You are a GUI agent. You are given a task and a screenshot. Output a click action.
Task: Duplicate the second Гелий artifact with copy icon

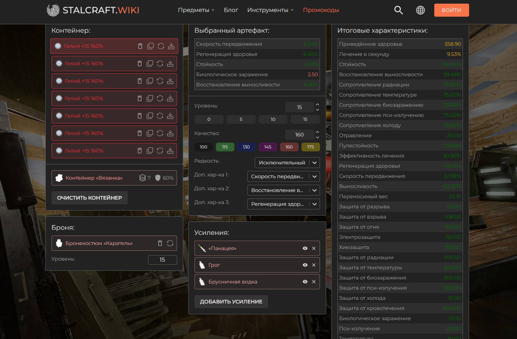click(x=149, y=64)
